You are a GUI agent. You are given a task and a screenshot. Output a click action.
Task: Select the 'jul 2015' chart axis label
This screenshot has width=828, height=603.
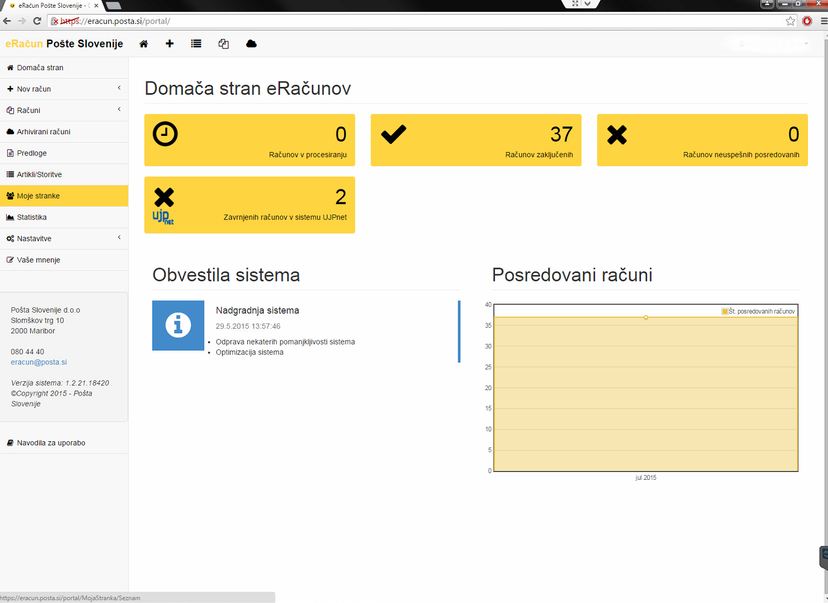tap(646, 478)
